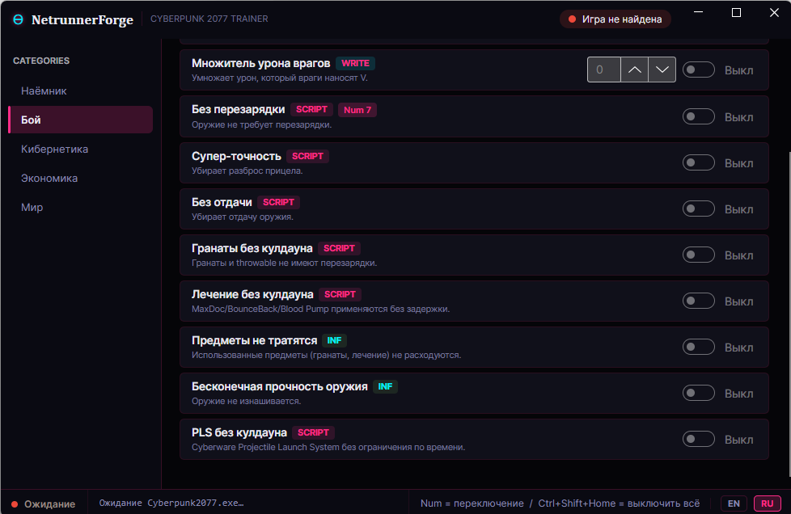This screenshot has width=791, height=514.
Task: Maximize the NetrunnerForge window
Action: (x=737, y=13)
